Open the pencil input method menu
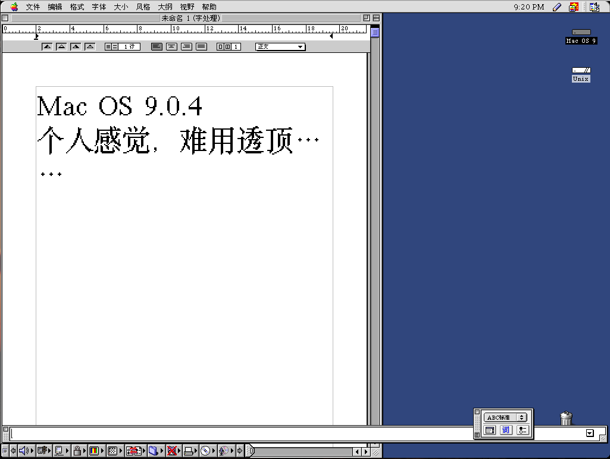 coord(557,7)
